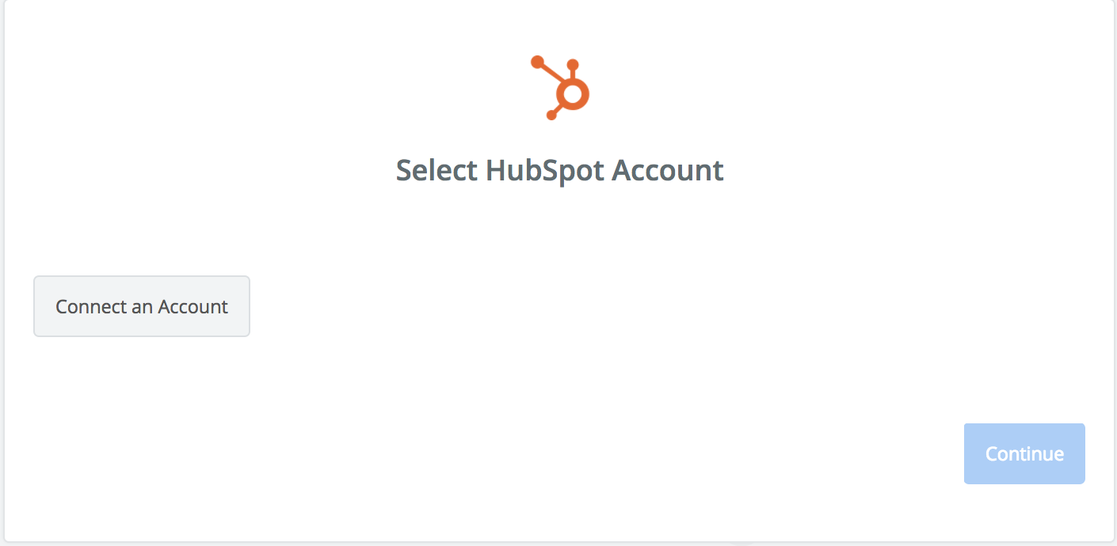Viewport: 1117px width, 546px height.
Task: Proceed with the Continue button
Action: (1024, 453)
